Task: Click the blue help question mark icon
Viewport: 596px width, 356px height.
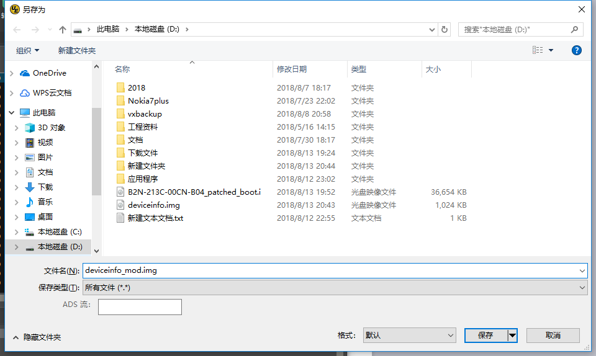Action: coord(576,50)
